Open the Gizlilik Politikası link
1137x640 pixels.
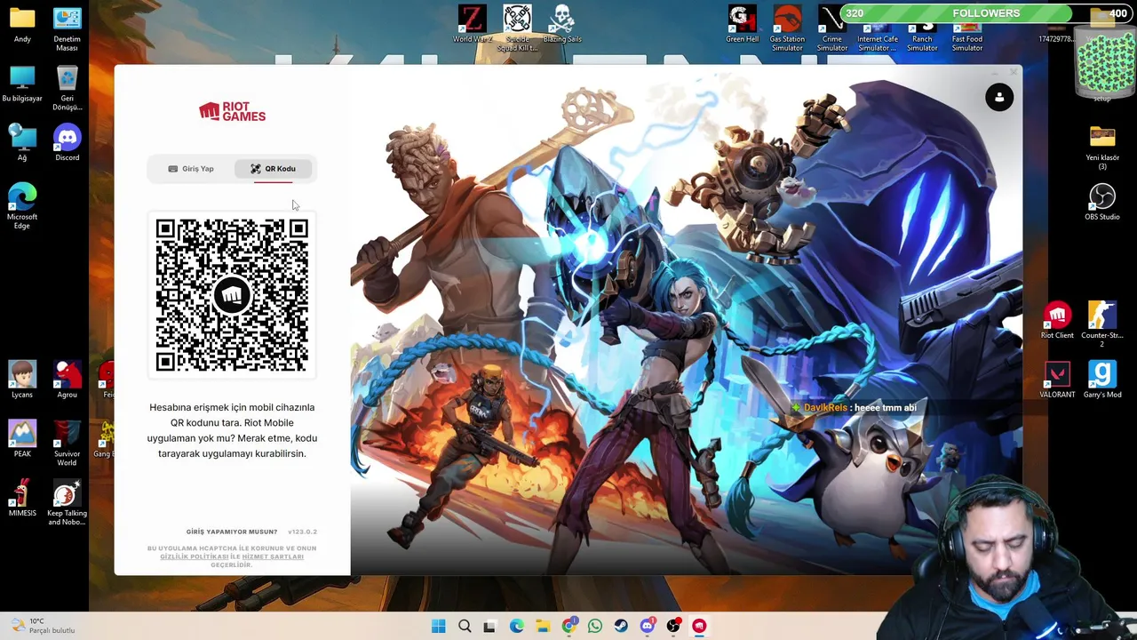(x=194, y=556)
